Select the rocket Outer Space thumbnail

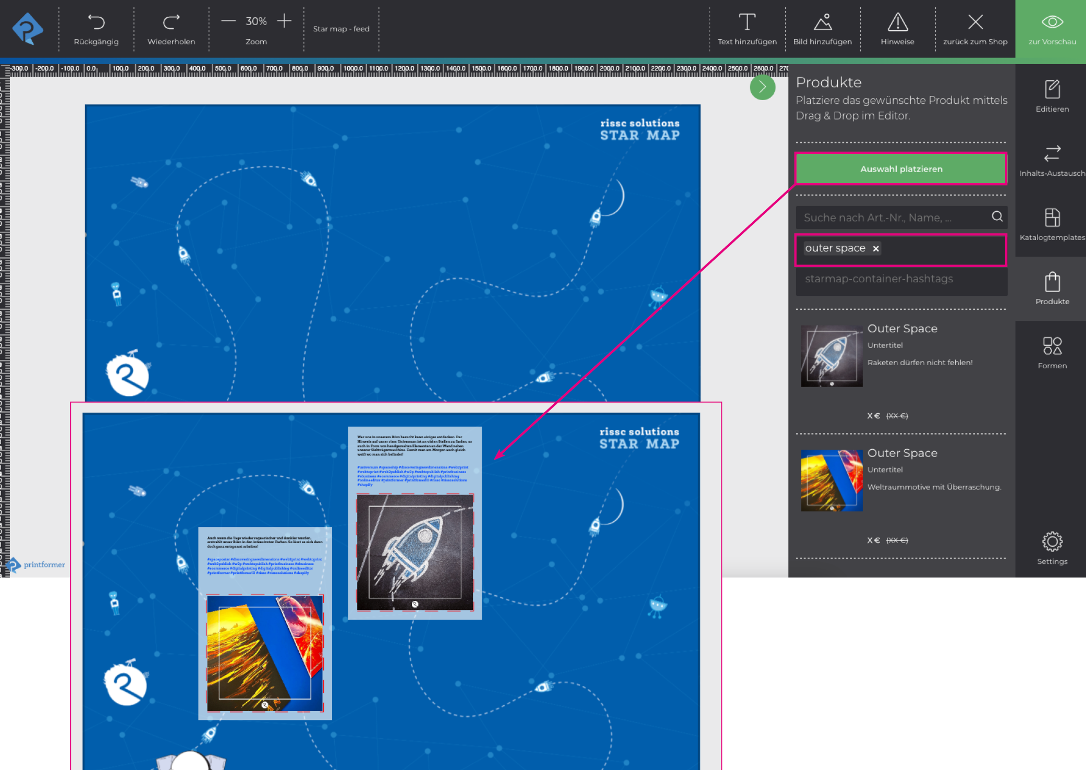point(831,356)
